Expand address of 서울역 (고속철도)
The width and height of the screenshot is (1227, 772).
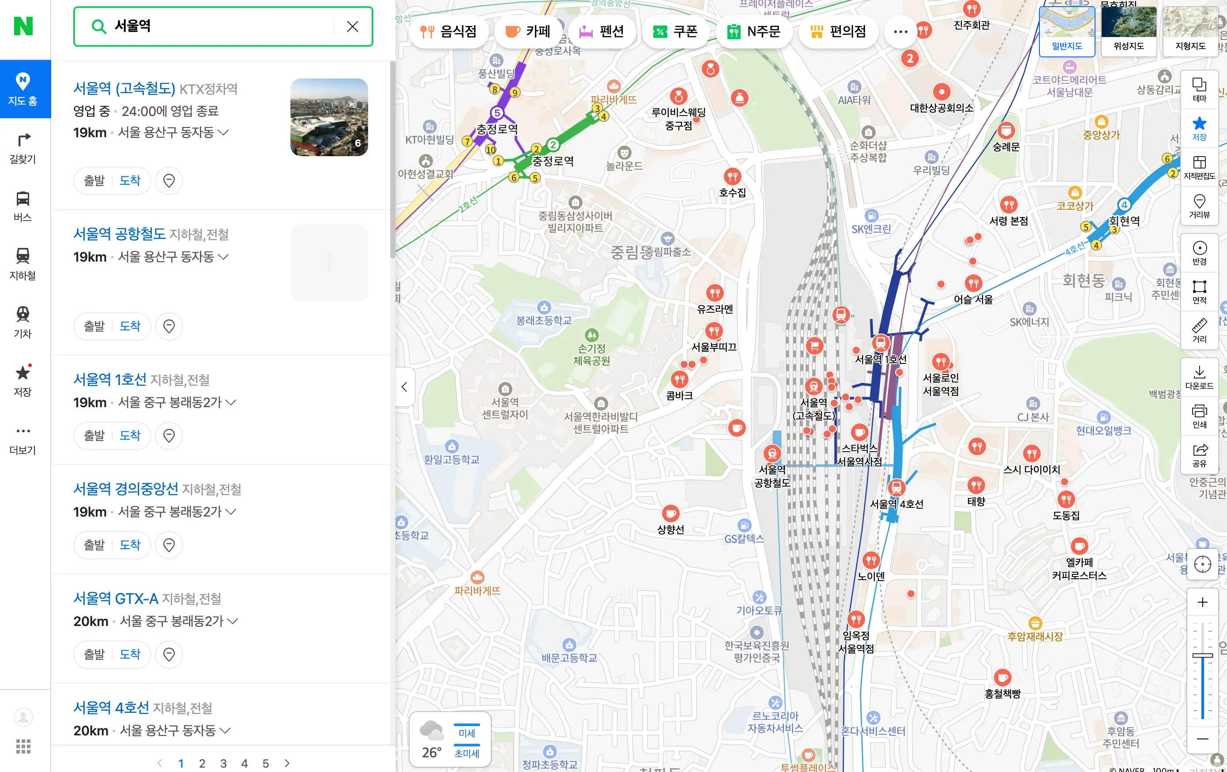click(223, 132)
